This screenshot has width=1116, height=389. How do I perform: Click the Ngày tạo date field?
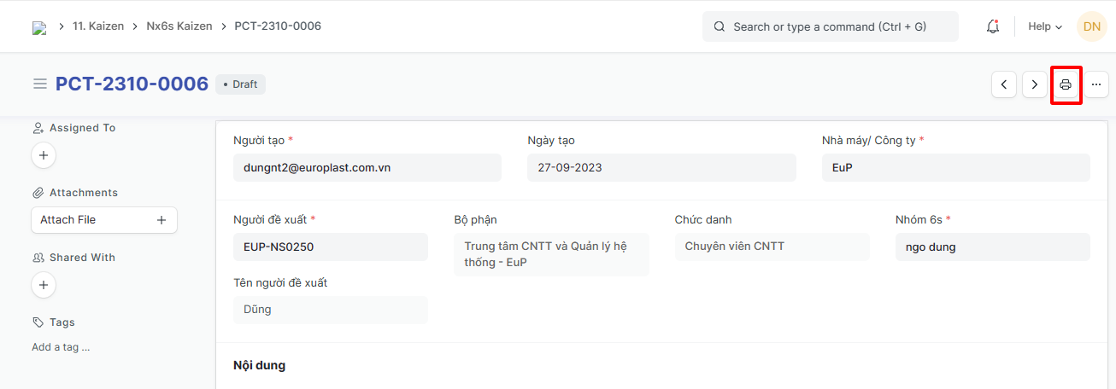pos(661,168)
